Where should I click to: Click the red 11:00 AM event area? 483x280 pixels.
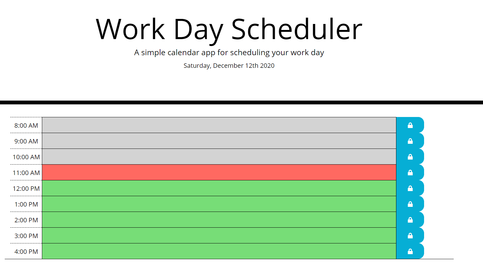(219, 172)
